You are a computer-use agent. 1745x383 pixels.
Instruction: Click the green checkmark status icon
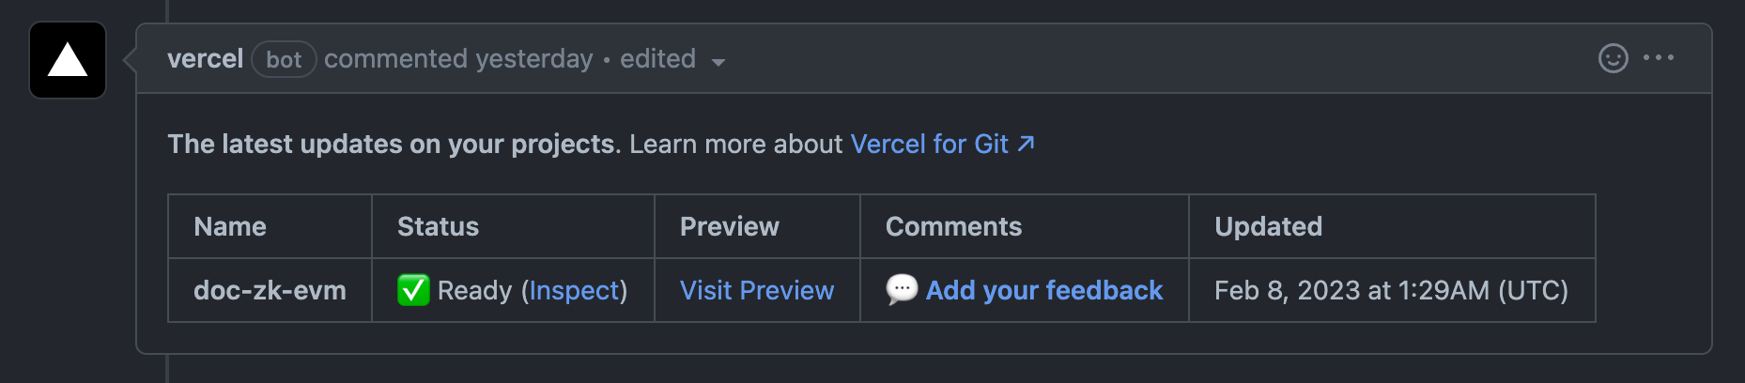click(x=413, y=290)
